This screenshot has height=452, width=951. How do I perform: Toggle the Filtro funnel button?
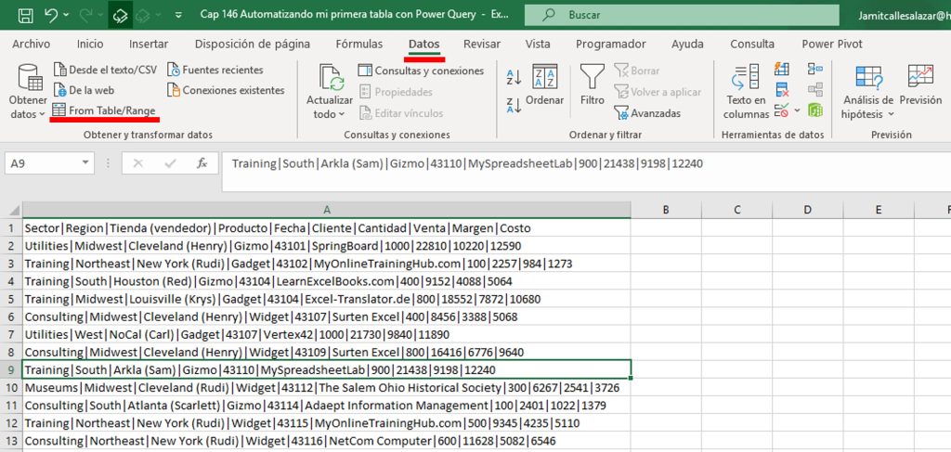pyautogui.click(x=592, y=84)
